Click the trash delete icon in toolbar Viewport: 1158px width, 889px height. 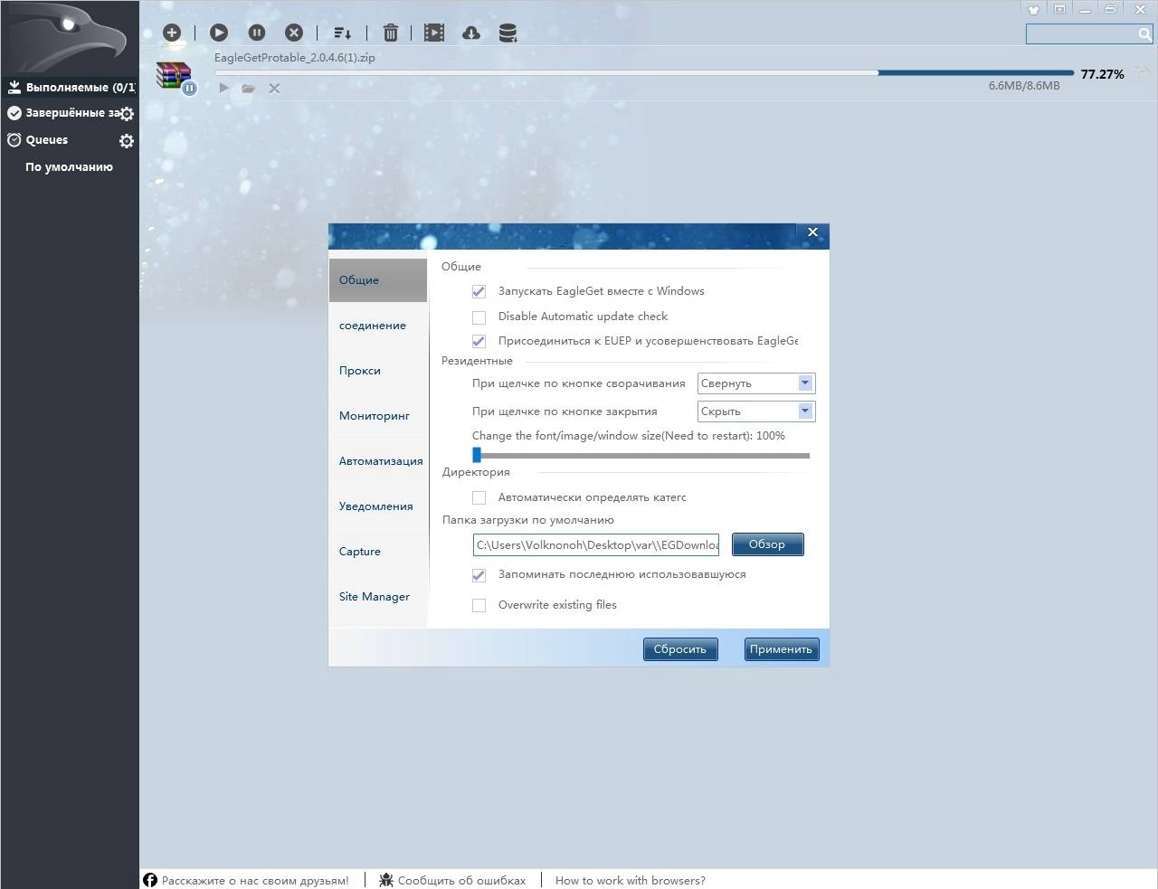tap(391, 33)
